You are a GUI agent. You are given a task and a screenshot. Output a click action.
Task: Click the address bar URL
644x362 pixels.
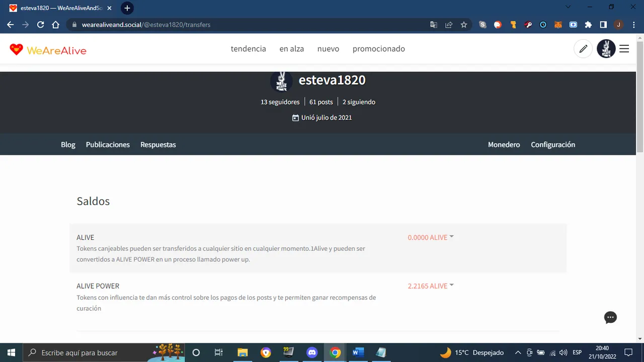(146, 25)
